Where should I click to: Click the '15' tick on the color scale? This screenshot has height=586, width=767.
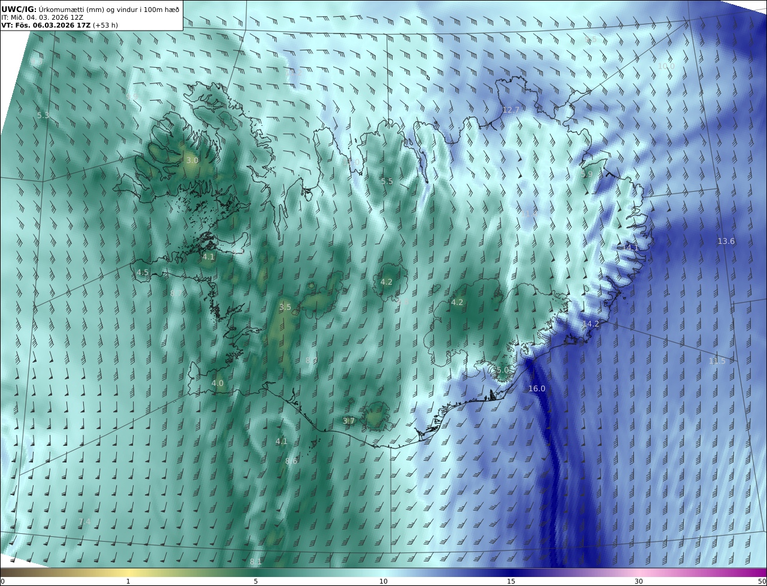(x=511, y=582)
